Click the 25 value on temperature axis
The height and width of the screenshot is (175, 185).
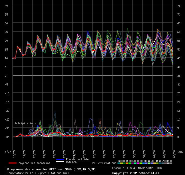point(6,32)
